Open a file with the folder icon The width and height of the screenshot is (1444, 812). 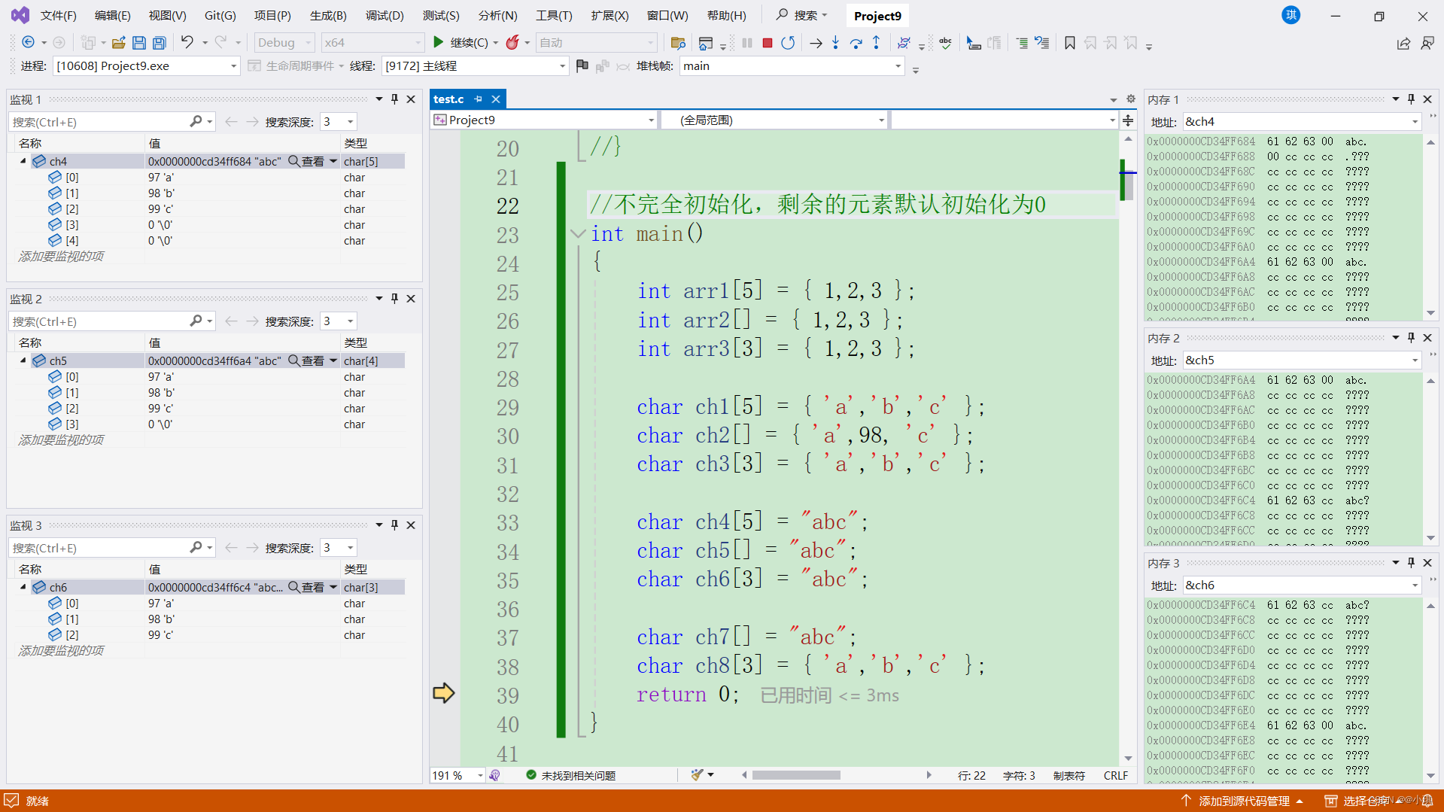coord(118,43)
